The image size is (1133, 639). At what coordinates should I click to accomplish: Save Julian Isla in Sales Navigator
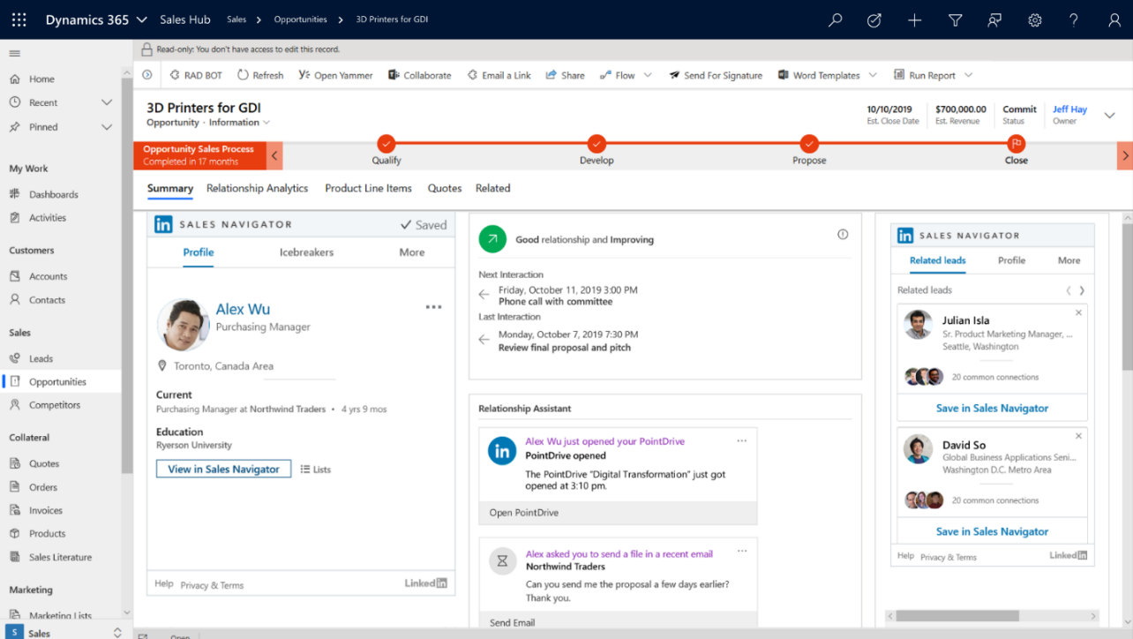click(x=991, y=409)
